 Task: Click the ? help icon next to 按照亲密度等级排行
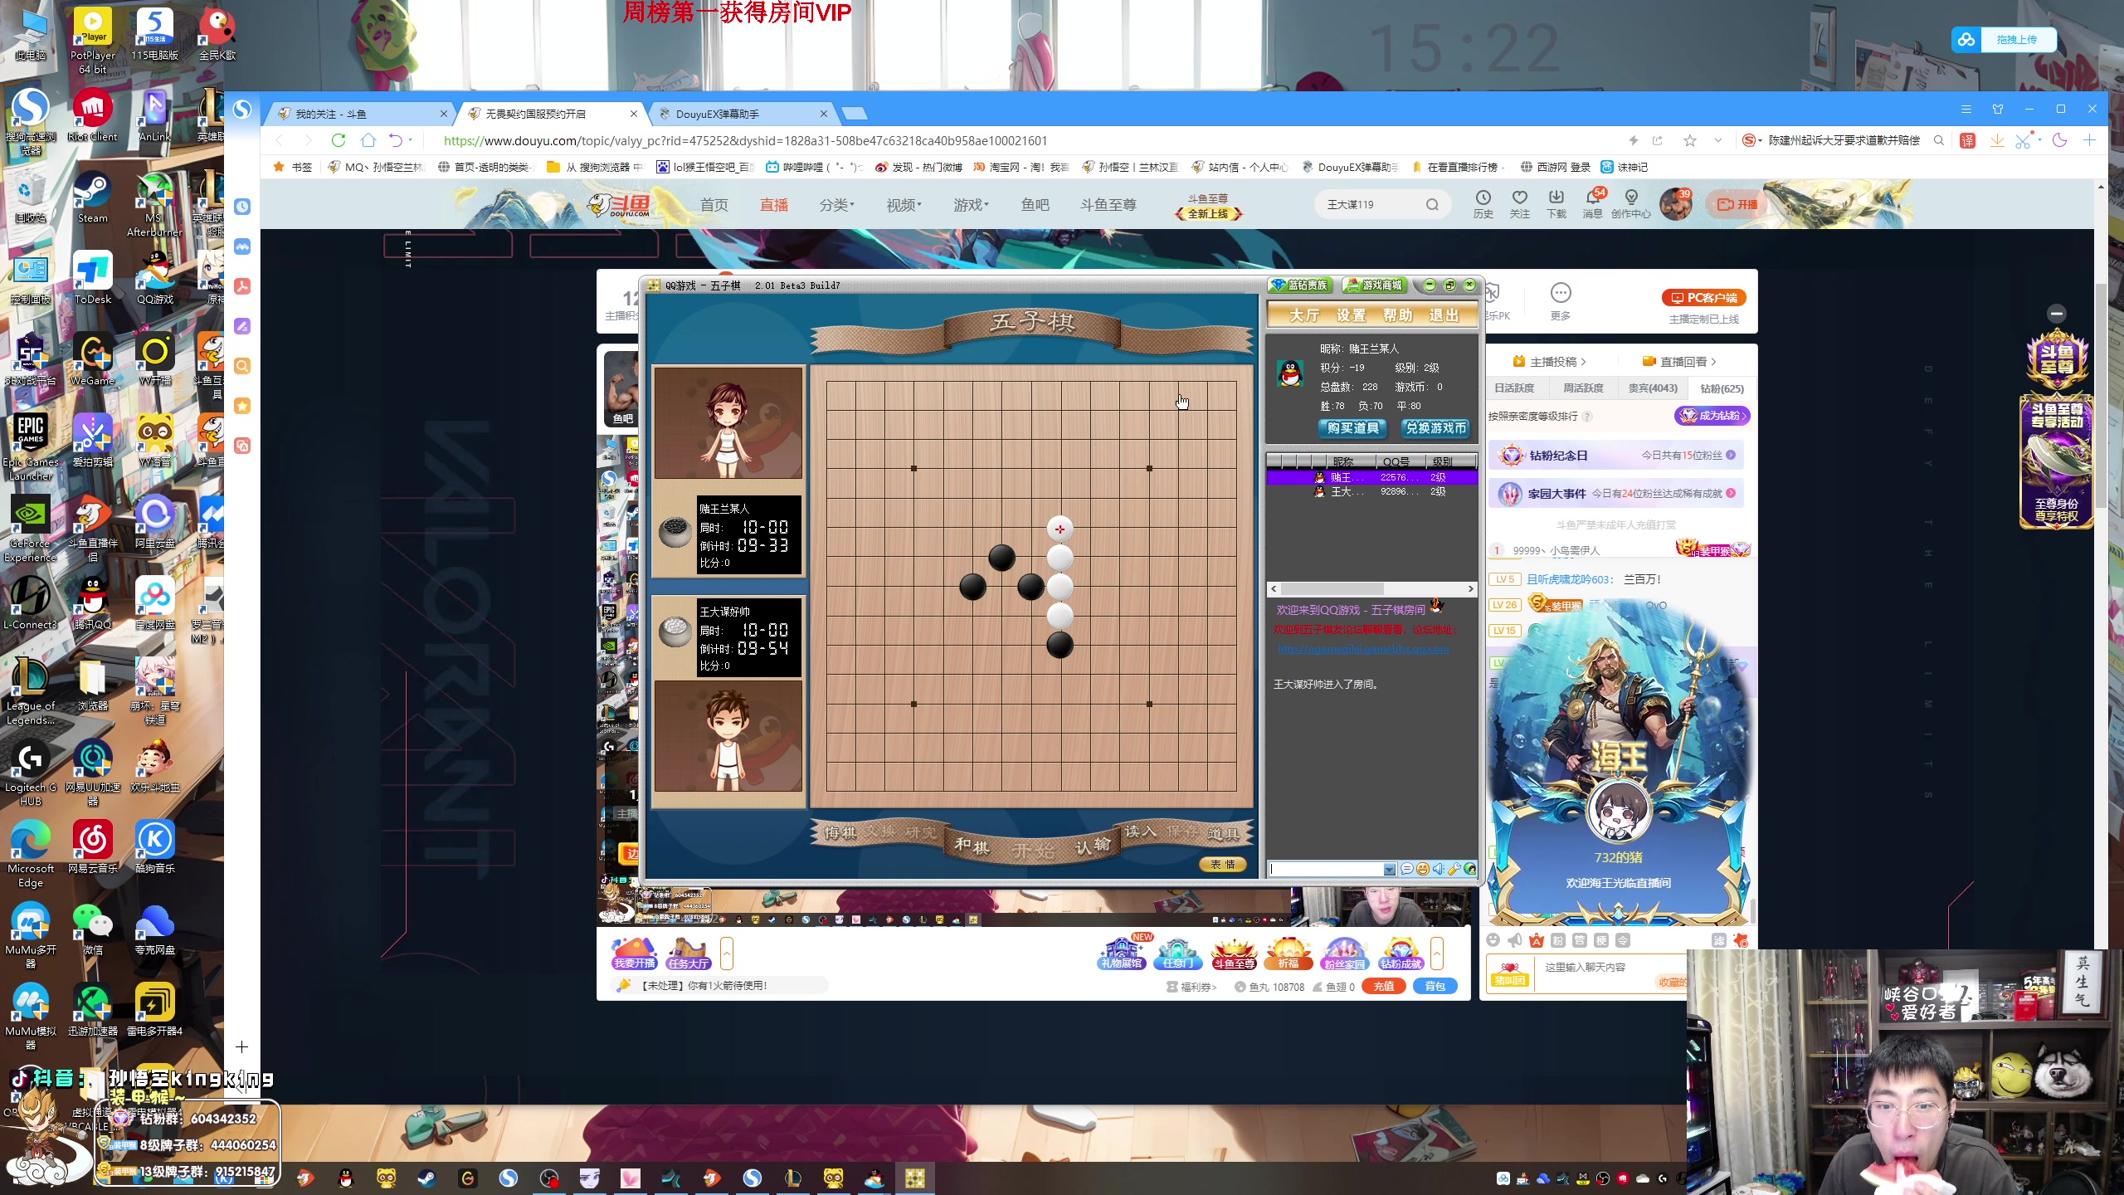point(1587,417)
